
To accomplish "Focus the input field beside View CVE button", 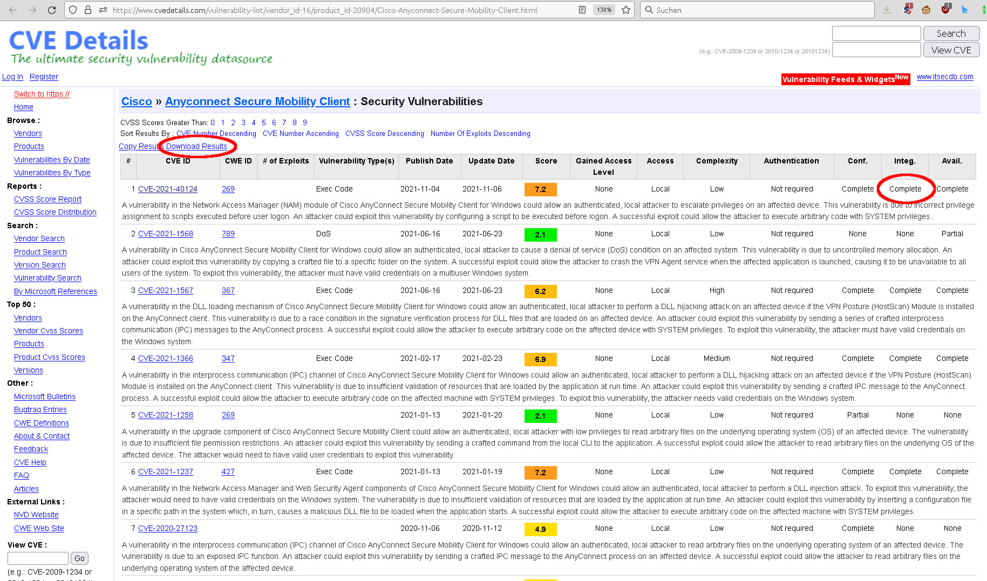I will click(876, 50).
